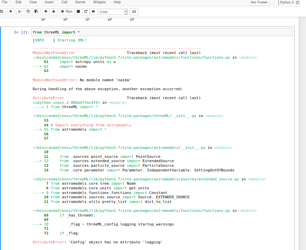Move the cell down
306x250 pixels.
[x=54, y=11]
